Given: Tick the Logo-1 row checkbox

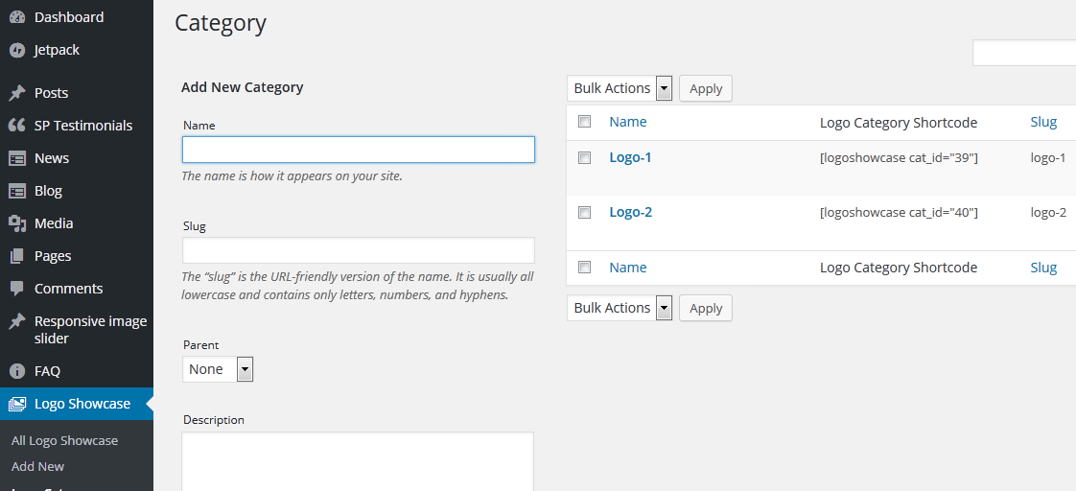Looking at the screenshot, I should [585, 157].
